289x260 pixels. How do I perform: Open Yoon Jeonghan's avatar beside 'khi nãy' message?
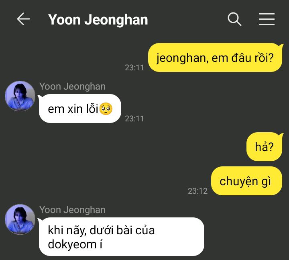tap(20, 219)
